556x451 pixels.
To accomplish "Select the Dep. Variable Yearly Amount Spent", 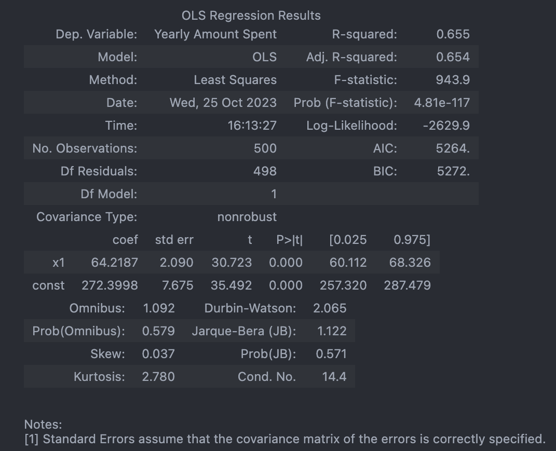I will (x=215, y=34).
